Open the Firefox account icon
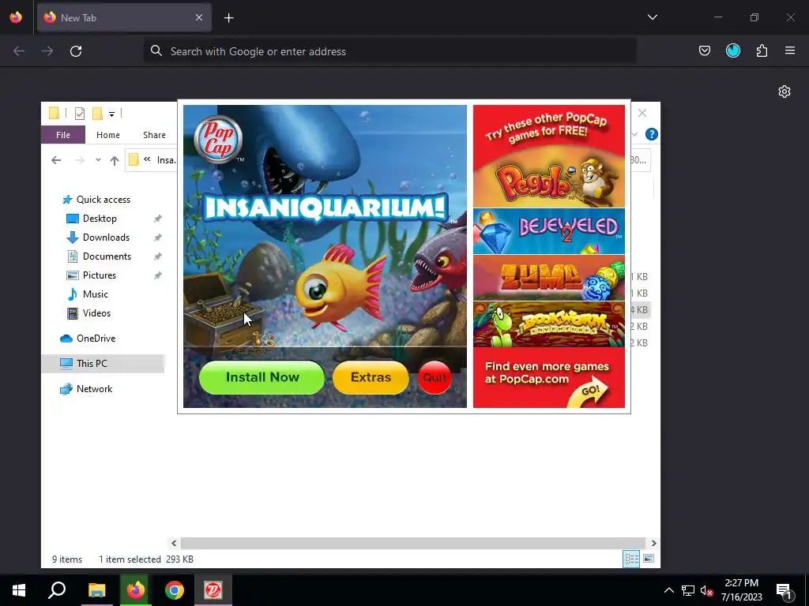 pyautogui.click(x=732, y=50)
